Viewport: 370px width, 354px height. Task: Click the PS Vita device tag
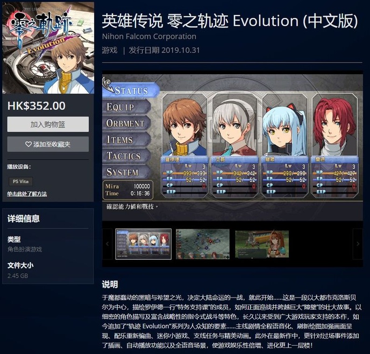pyautogui.click(x=21, y=181)
